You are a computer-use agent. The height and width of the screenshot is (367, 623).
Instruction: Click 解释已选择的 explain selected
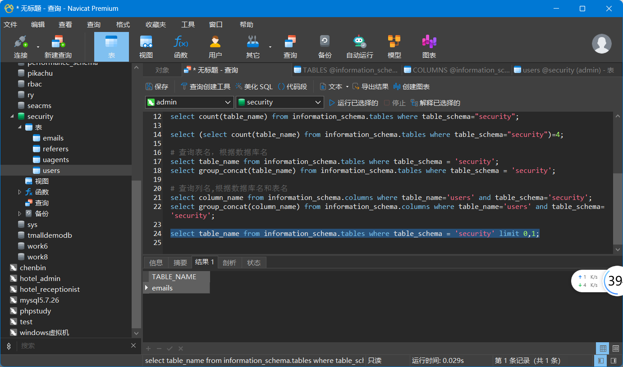(435, 103)
